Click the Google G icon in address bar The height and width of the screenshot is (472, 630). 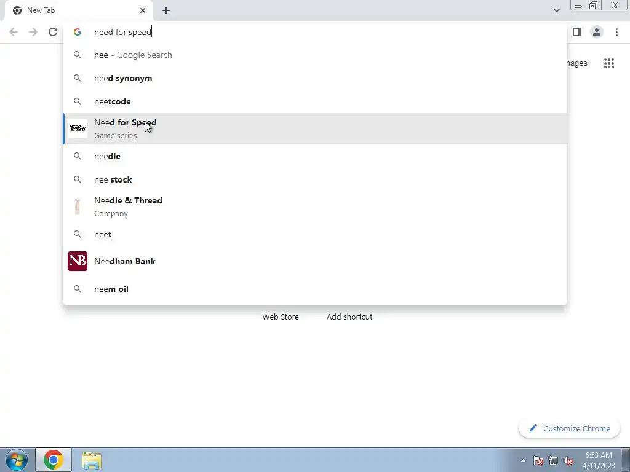pyautogui.click(x=78, y=32)
